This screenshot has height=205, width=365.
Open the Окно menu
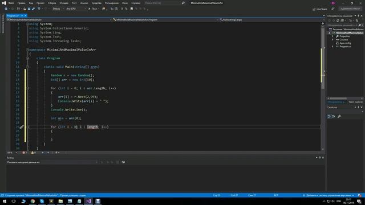[125, 3]
